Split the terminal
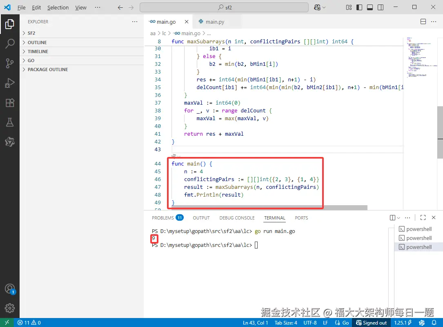The width and height of the screenshot is (443, 327). click(392, 217)
